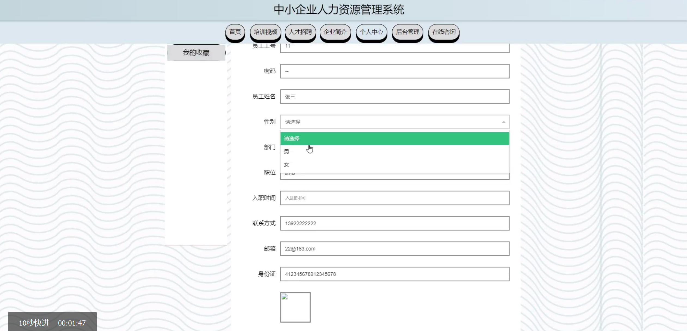Collapse the 性别 dropdown arrow
Viewport: 687px width, 331px height.
503,122
